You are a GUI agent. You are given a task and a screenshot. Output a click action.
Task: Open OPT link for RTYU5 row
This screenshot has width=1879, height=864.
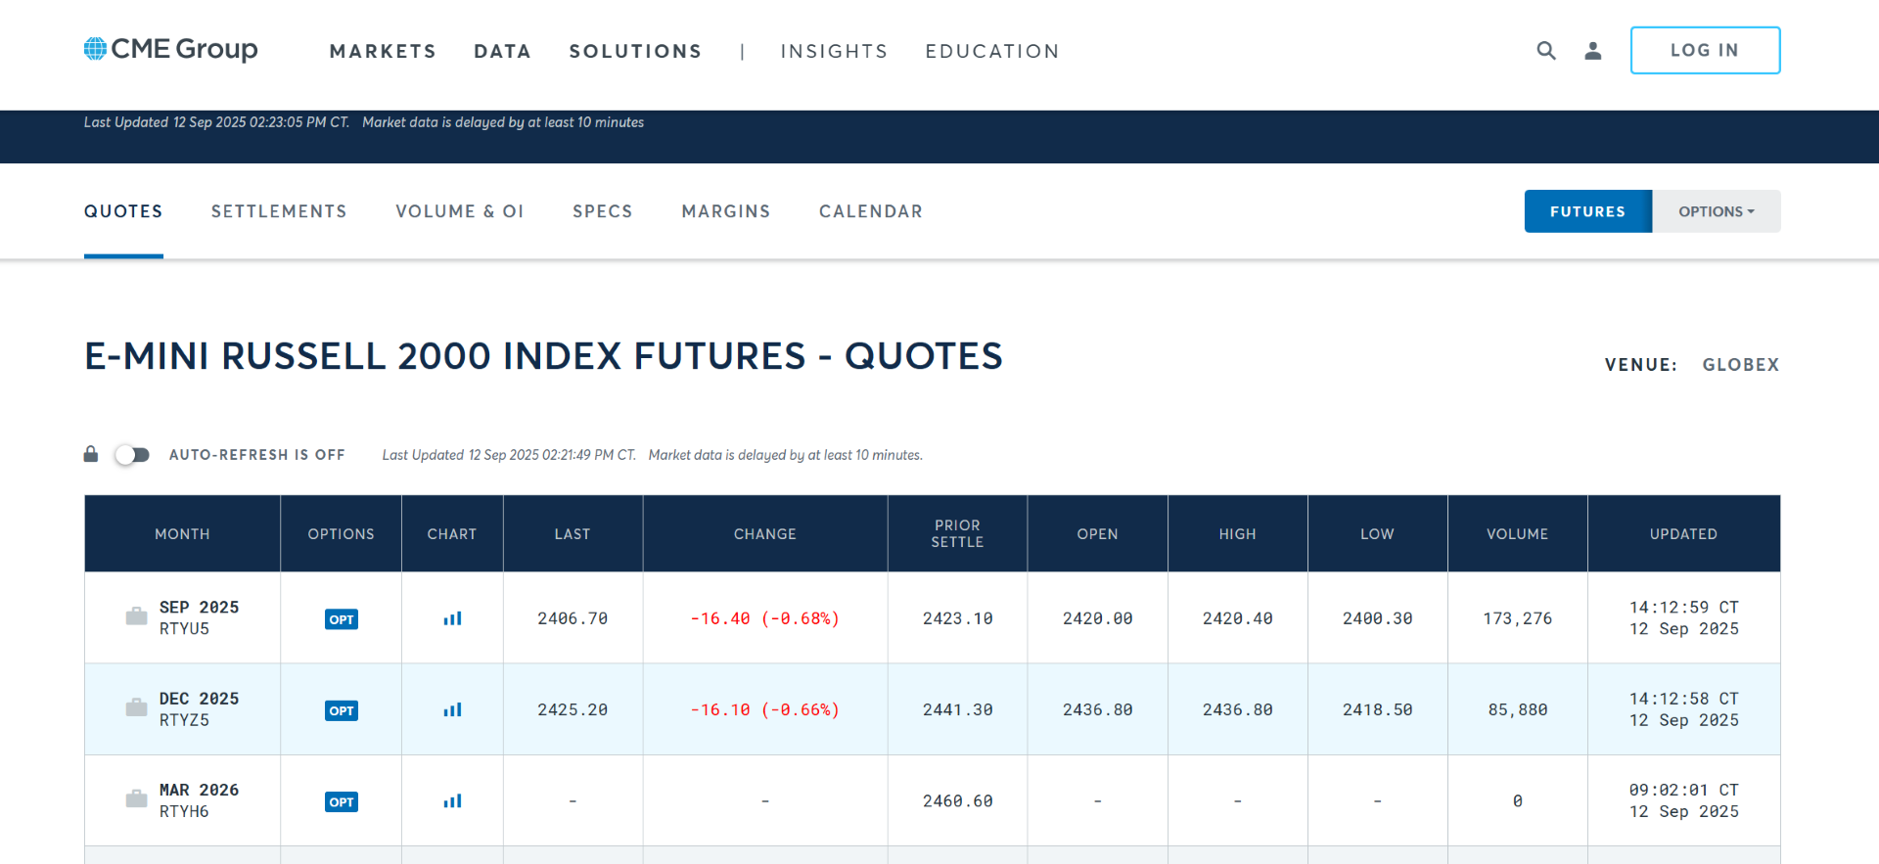tap(342, 619)
